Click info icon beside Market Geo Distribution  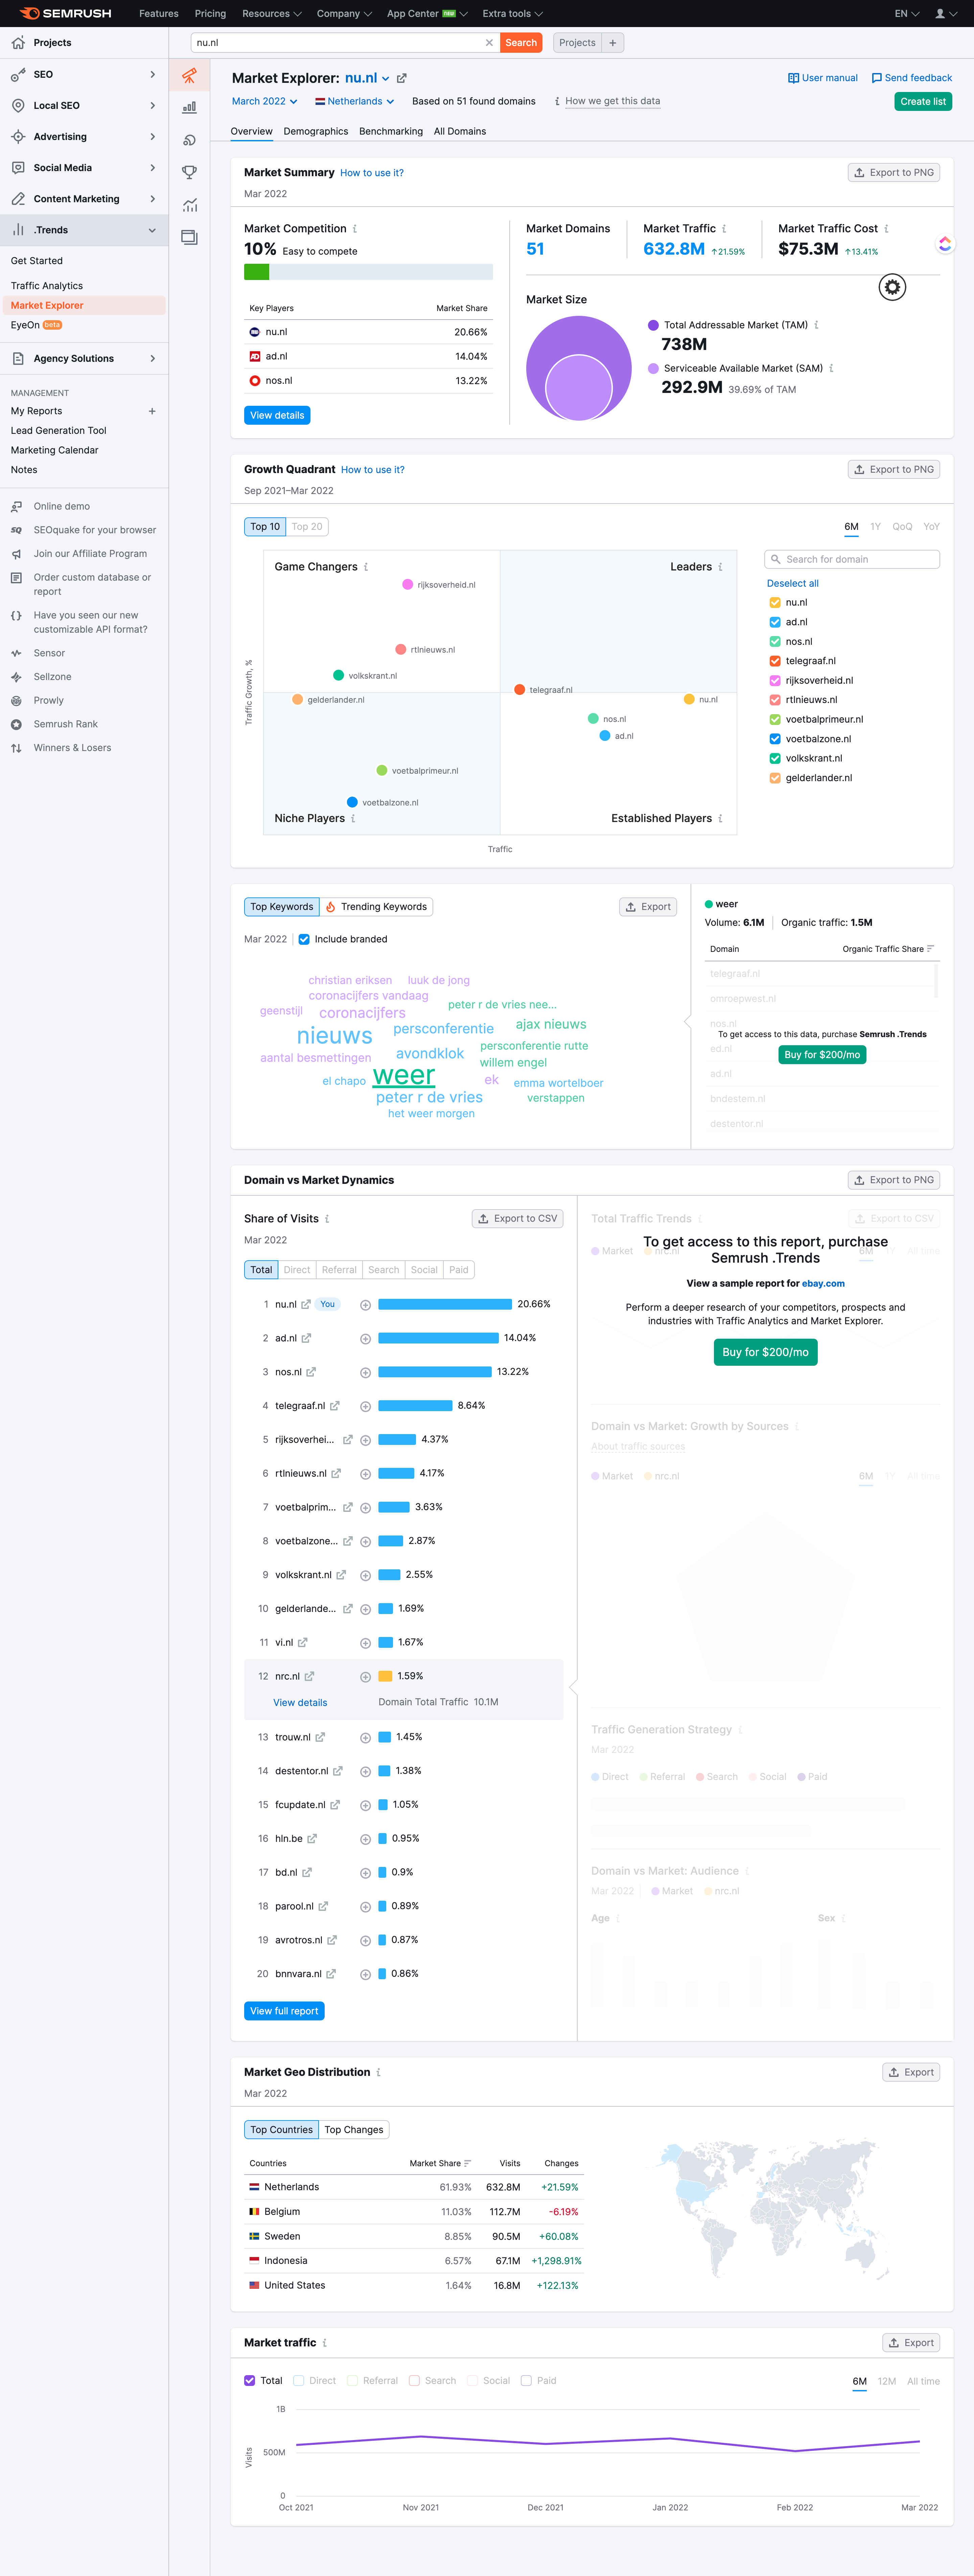[378, 2072]
